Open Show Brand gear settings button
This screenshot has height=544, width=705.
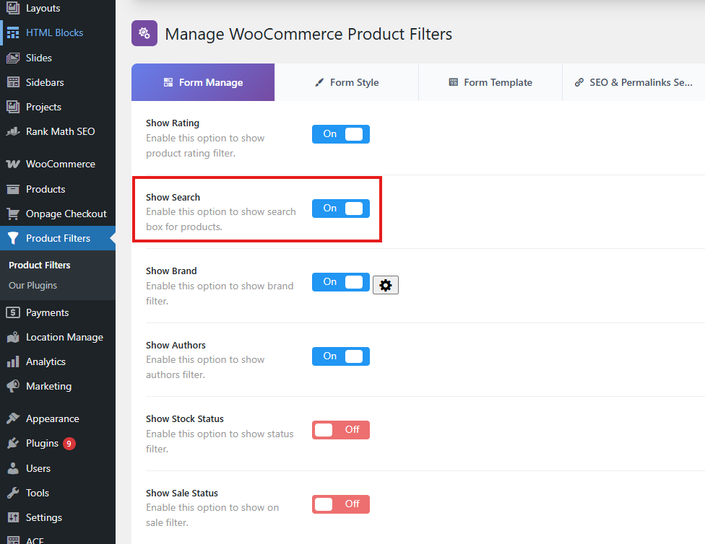point(385,285)
